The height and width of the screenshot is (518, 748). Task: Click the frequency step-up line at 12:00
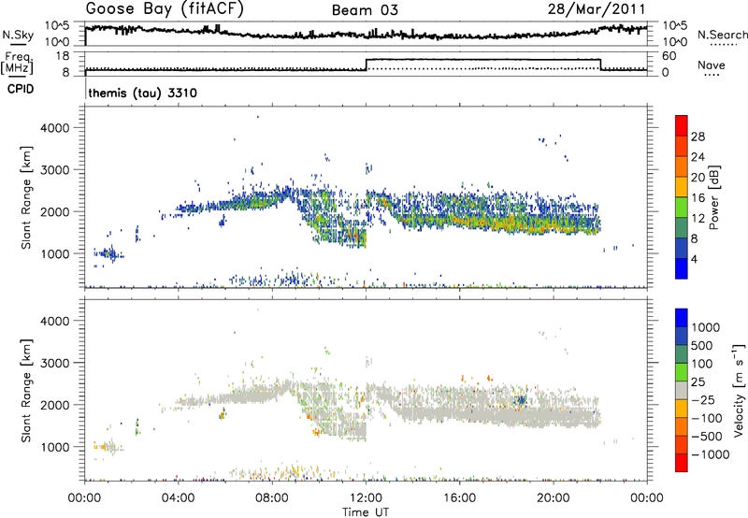[366, 65]
